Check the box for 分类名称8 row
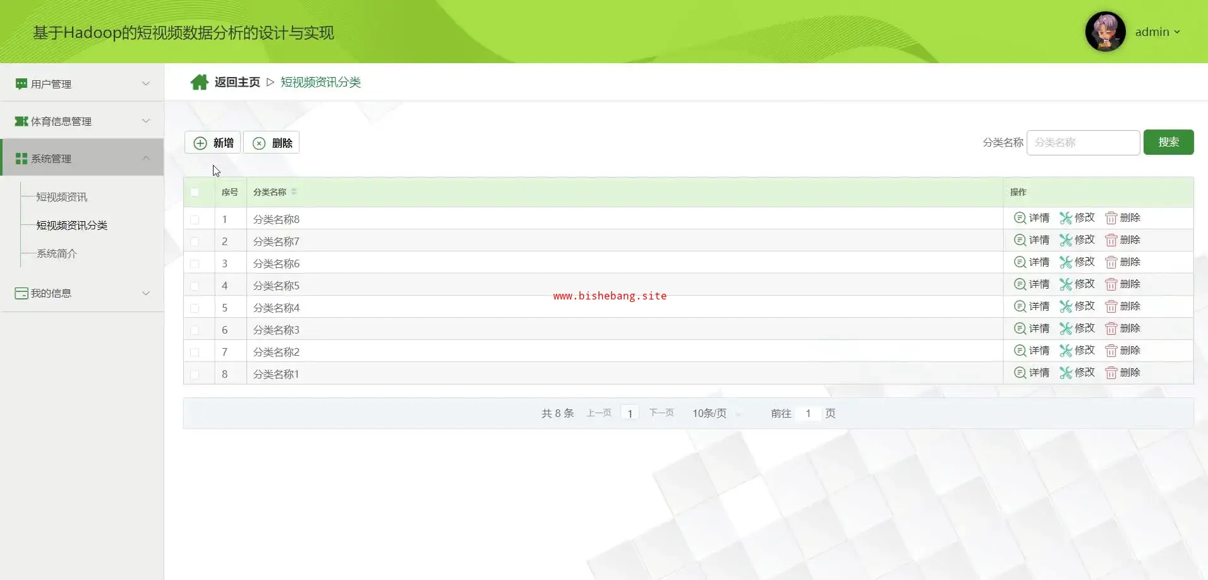This screenshot has width=1208, height=580. (195, 220)
